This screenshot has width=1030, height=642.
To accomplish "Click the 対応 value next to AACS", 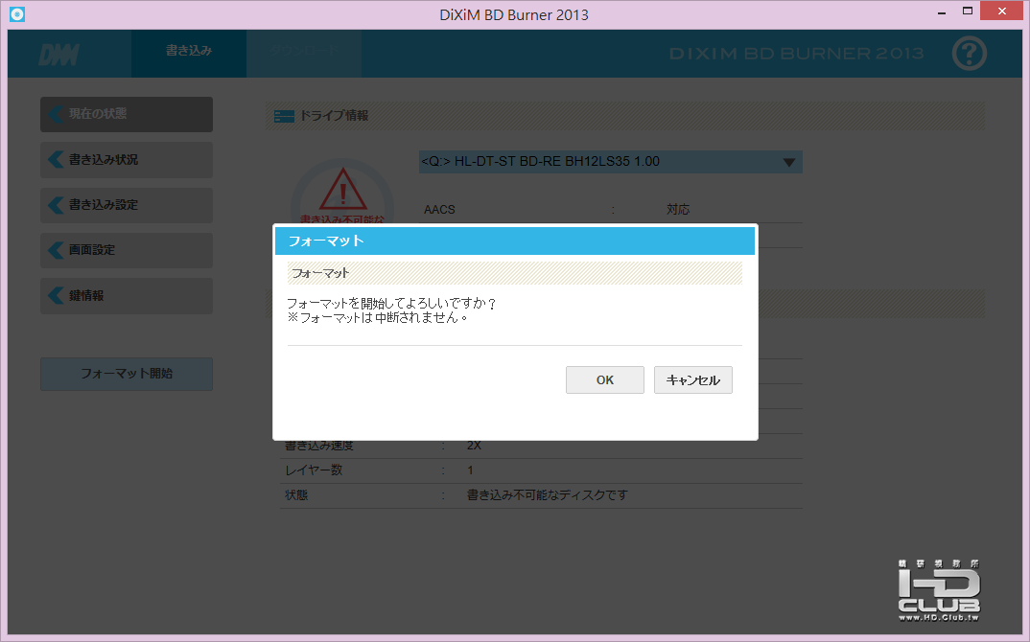I will click(678, 210).
